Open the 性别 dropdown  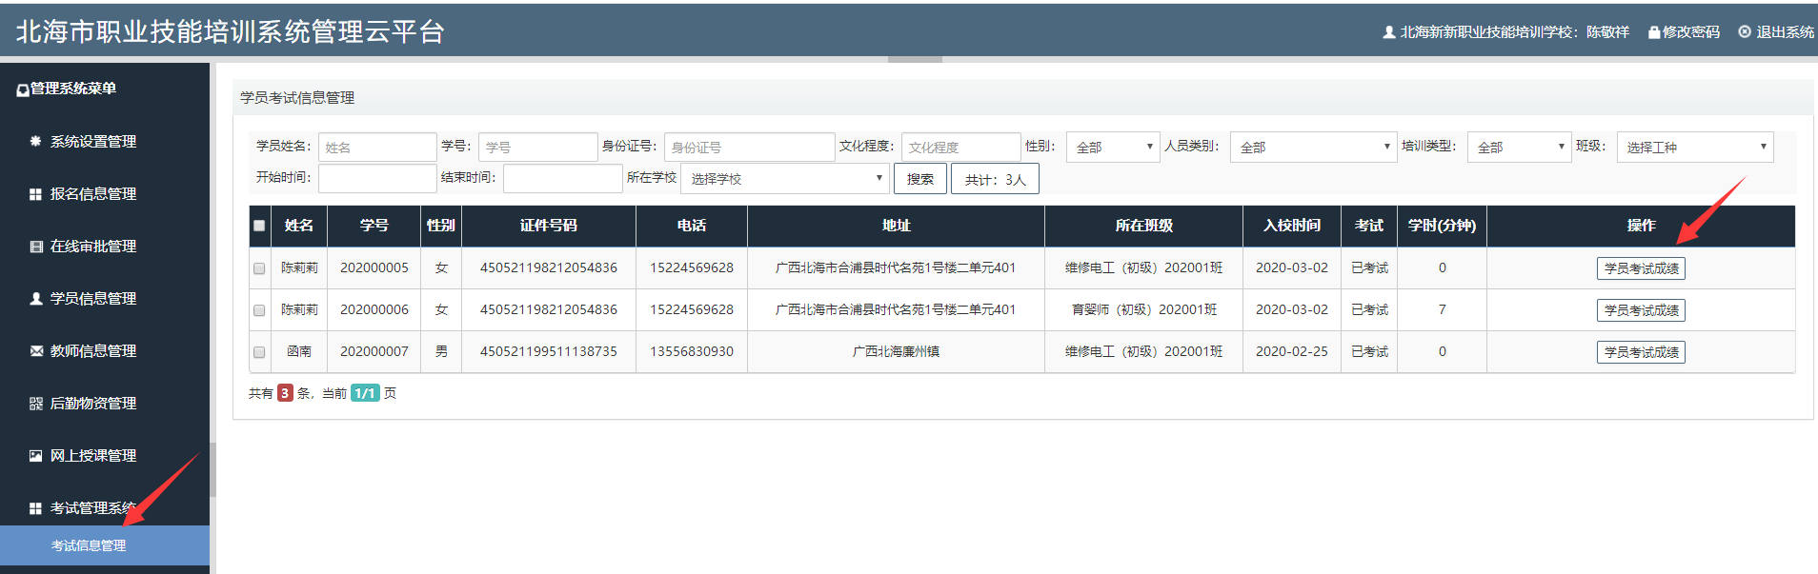coord(1112,148)
